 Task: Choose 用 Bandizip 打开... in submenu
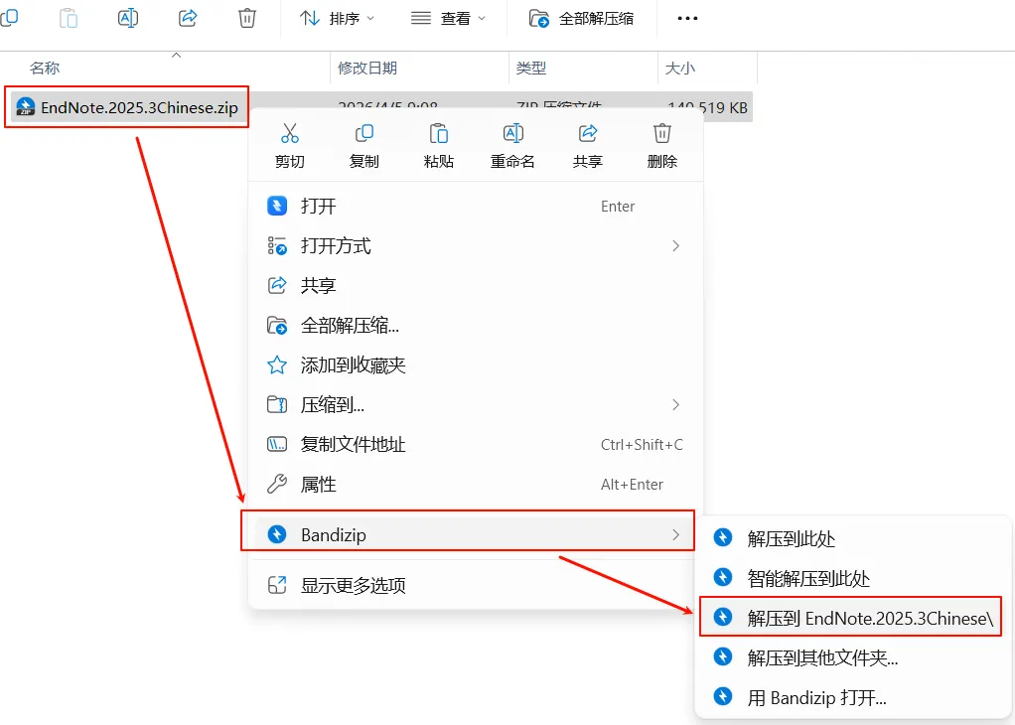point(850,696)
